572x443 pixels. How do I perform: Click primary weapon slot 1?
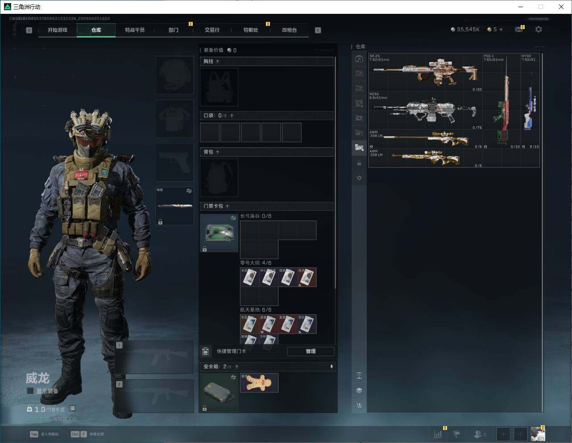pyautogui.click(x=154, y=357)
